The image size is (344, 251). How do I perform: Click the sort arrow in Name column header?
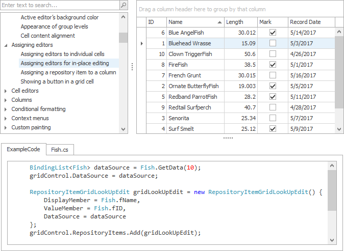point(219,22)
